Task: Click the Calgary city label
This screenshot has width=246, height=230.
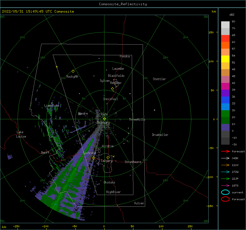Action: click(x=107, y=161)
